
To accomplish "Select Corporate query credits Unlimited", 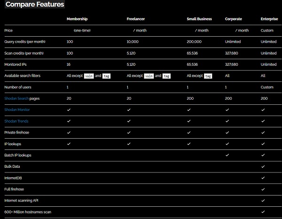I will coord(233,42).
